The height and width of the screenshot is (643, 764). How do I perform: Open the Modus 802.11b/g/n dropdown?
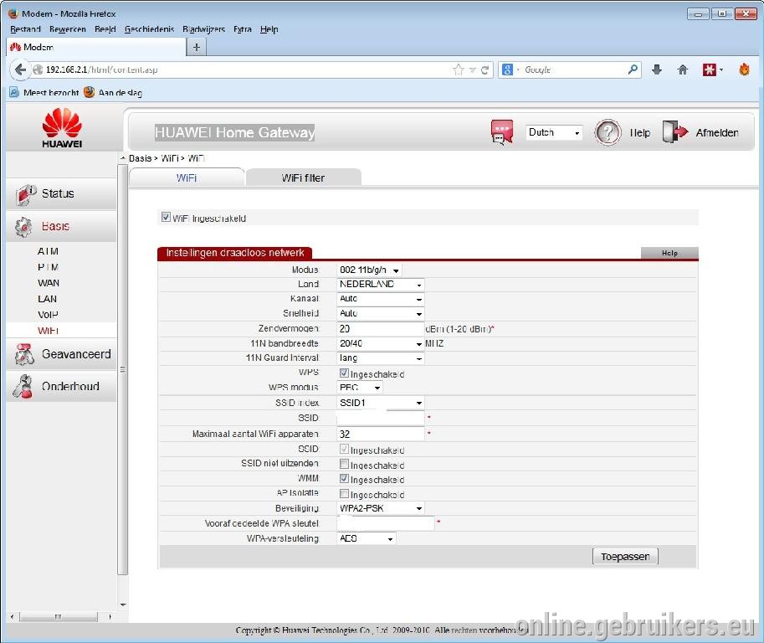369,270
